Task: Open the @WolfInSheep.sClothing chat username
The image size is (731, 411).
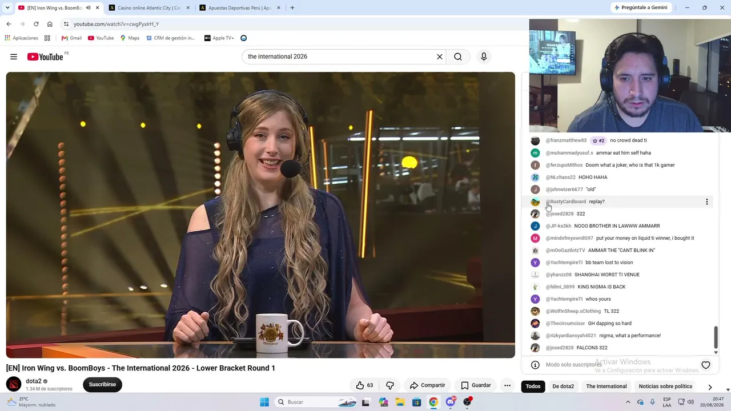Action: coord(573,311)
